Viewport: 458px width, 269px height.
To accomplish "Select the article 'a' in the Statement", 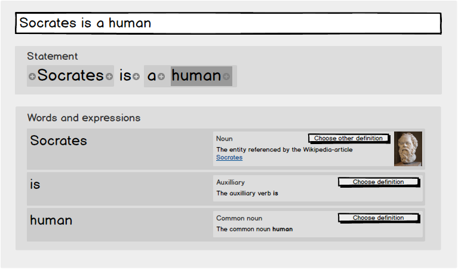I will [x=152, y=76].
